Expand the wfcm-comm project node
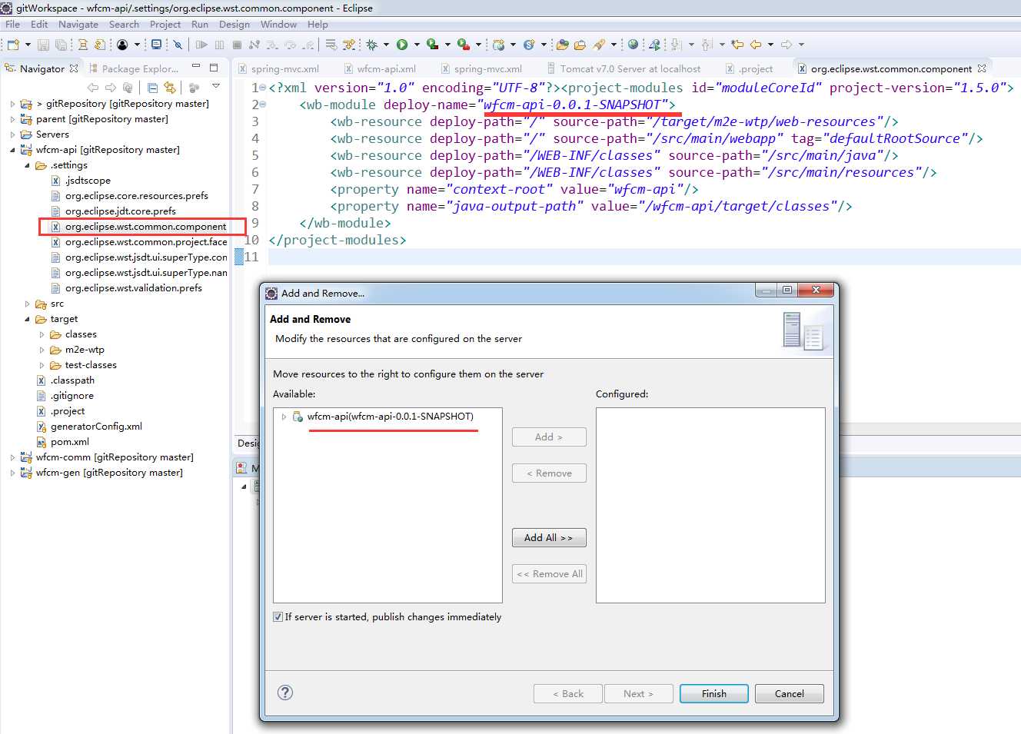This screenshot has width=1021, height=734. [x=12, y=457]
